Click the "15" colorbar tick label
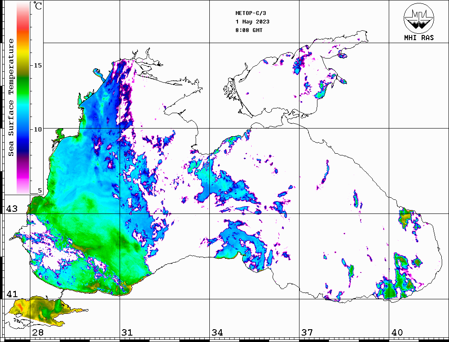 [x=38, y=65]
